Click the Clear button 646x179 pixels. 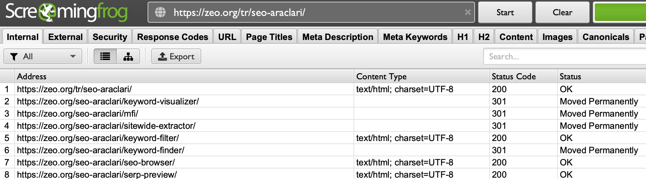[563, 12]
